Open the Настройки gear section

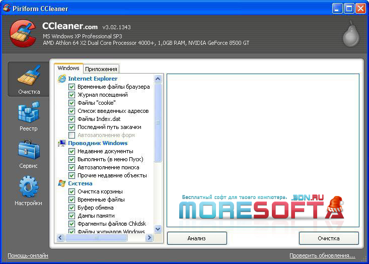click(29, 191)
